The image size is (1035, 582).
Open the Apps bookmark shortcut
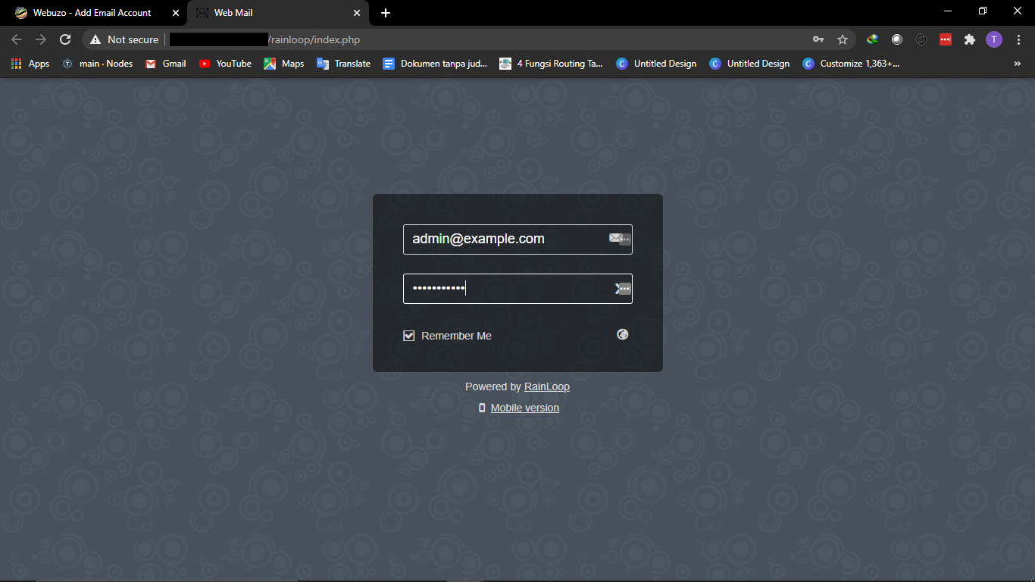click(30, 64)
